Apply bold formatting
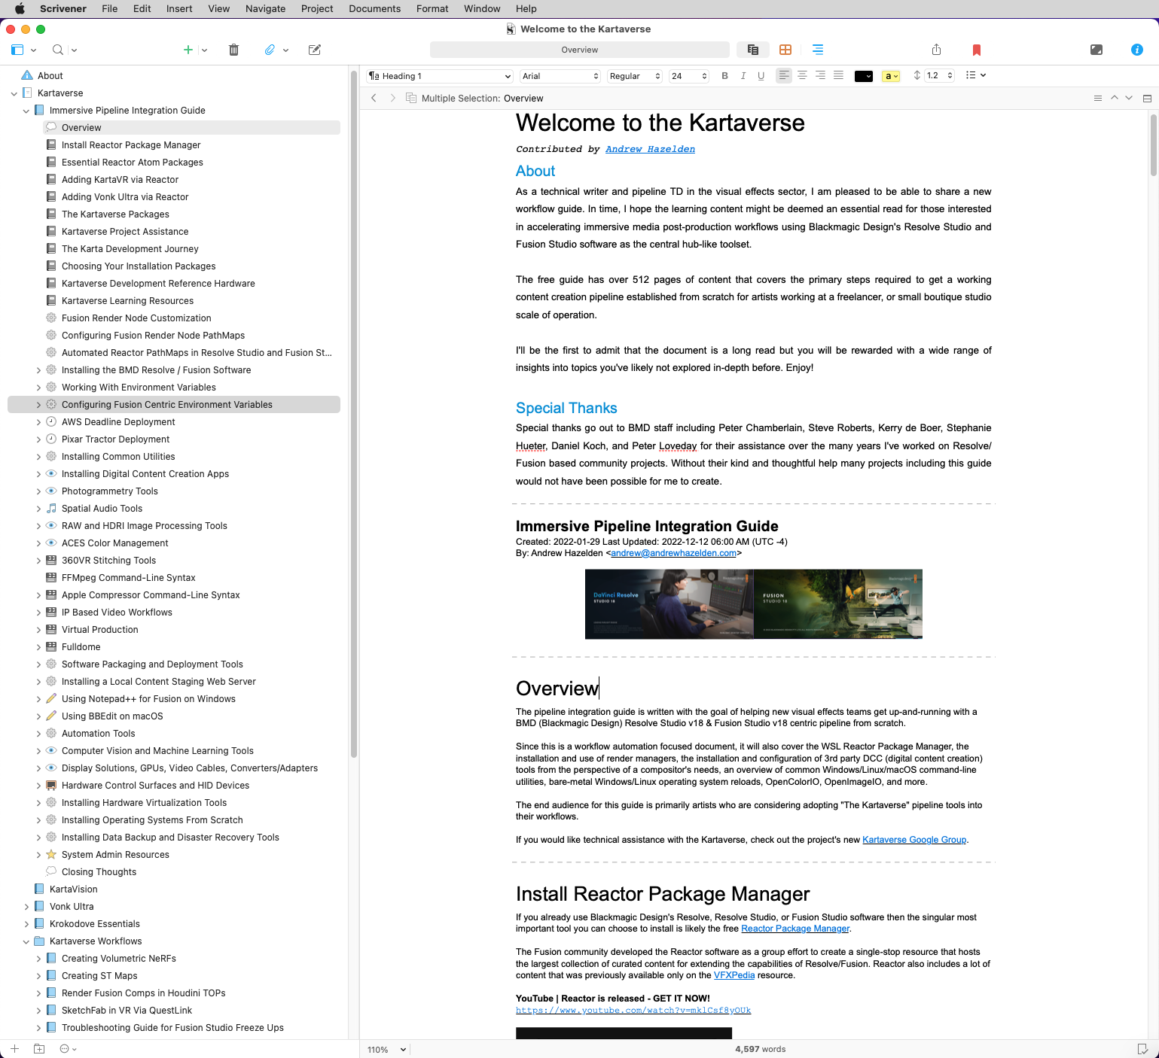 (x=725, y=76)
